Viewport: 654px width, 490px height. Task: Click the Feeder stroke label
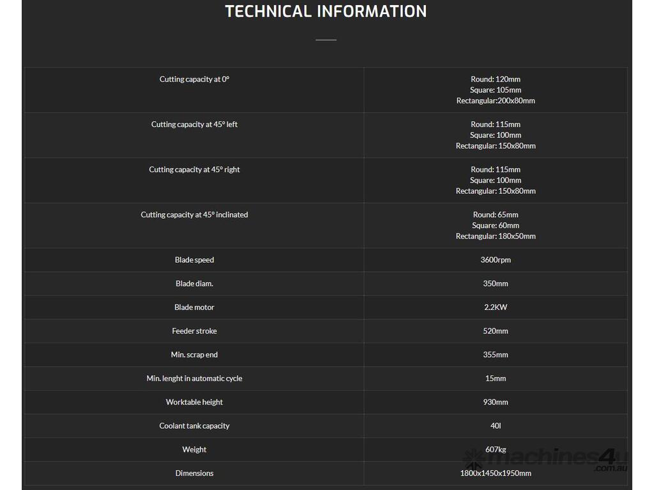[x=194, y=331]
